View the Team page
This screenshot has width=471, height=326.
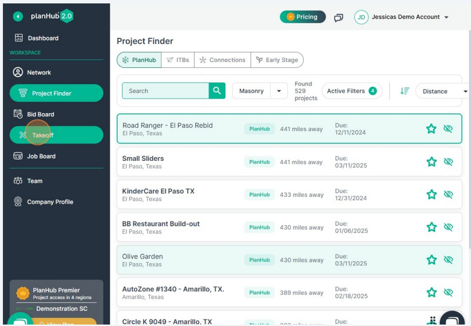click(35, 181)
